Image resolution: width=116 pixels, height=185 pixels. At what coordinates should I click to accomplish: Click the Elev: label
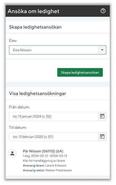tap(13, 41)
